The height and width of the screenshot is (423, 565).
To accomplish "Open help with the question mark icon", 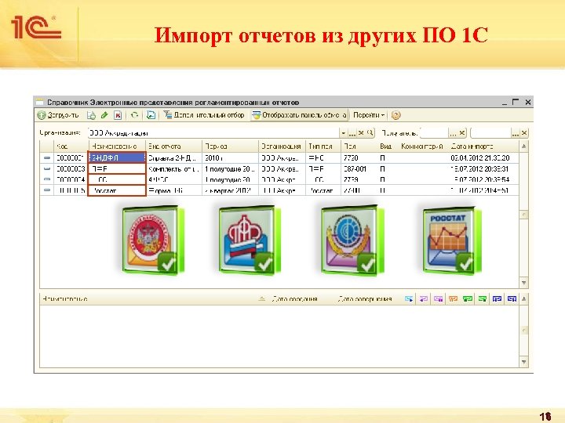I will tap(395, 115).
